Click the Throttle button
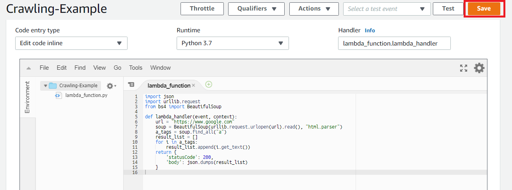The width and height of the screenshot is (512, 190). [x=202, y=9]
